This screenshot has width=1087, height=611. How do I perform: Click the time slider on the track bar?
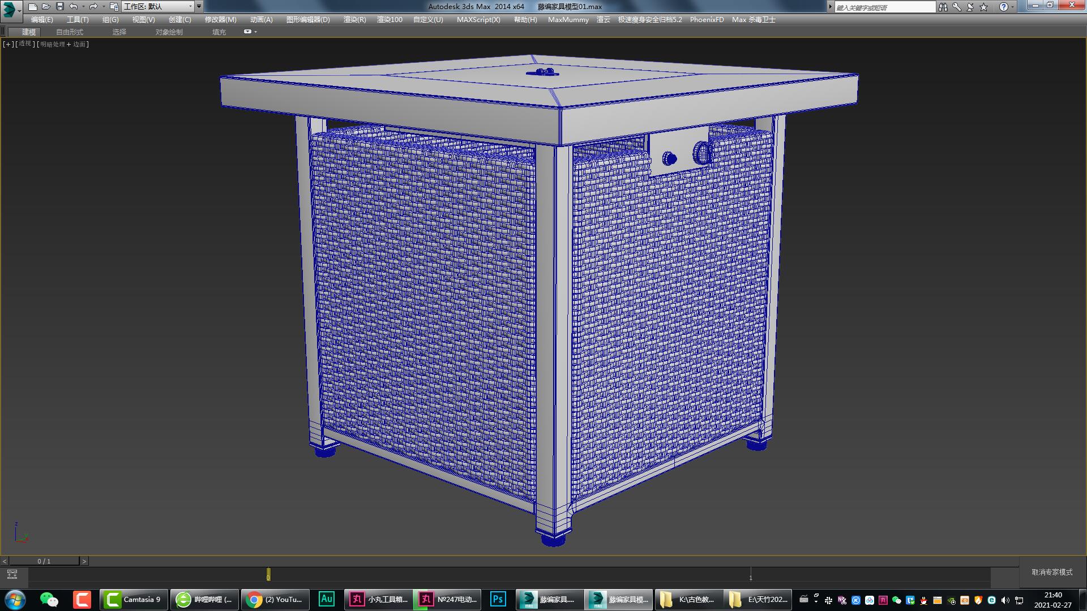(267, 575)
